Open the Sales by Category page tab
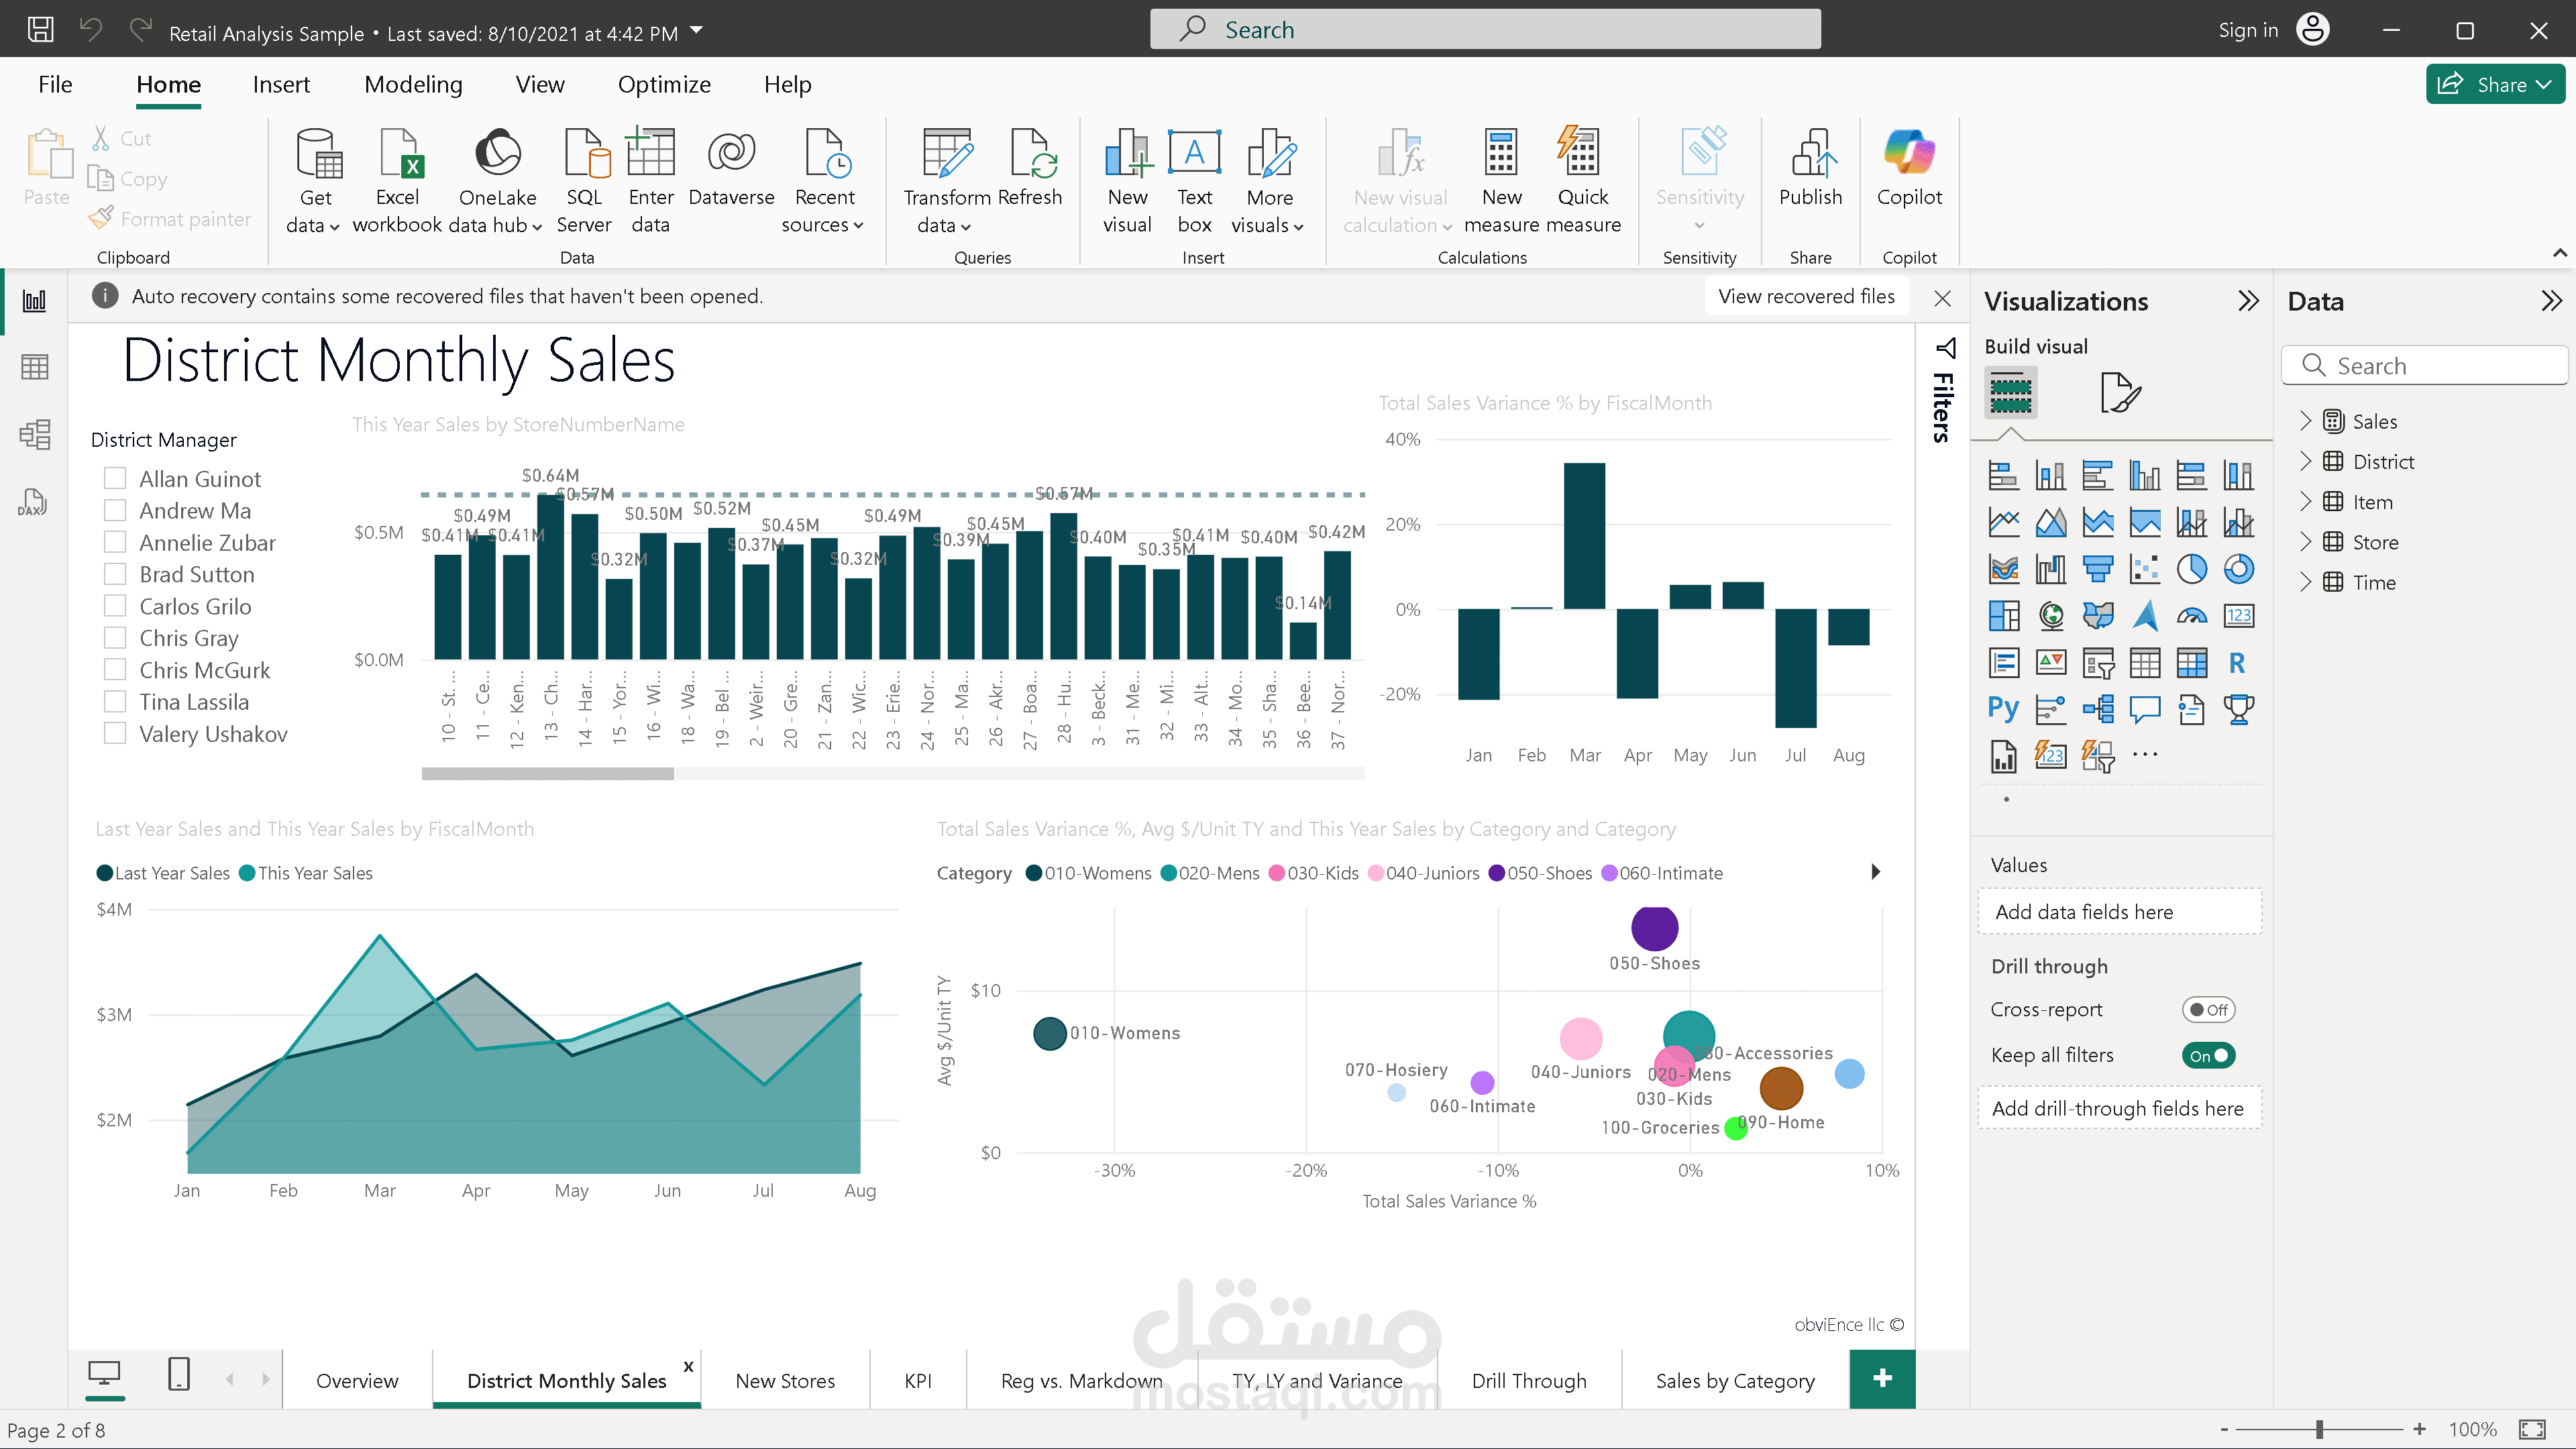Screen dimensions: 2576x1449 click(x=1734, y=1380)
